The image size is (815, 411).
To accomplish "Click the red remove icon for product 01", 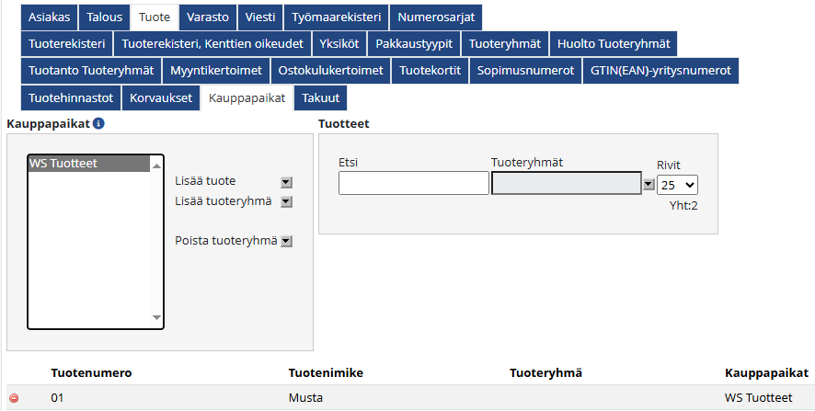I will [x=13, y=398].
